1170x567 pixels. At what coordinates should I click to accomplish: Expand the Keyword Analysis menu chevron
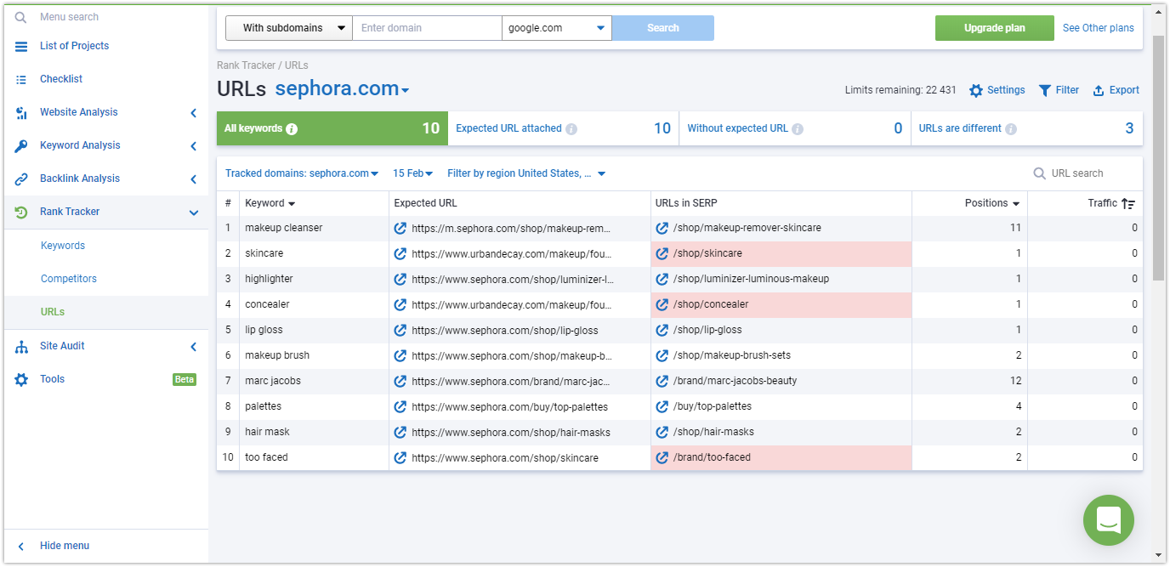pos(194,145)
